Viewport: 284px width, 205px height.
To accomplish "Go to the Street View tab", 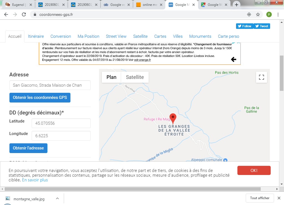I will point(116,36).
